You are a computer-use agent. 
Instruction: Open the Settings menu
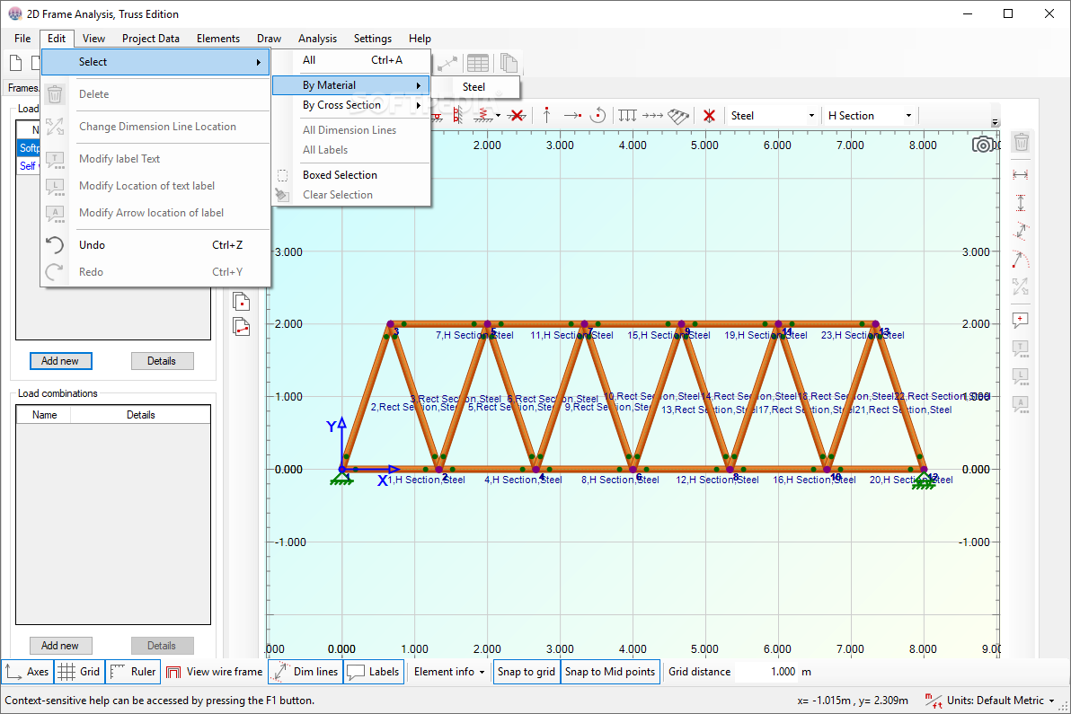(372, 39)
